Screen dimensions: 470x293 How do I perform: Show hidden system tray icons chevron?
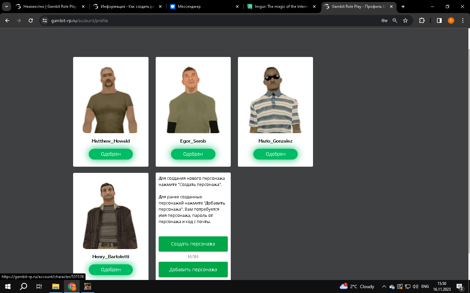pyautogui.click(x=384, y=286)
